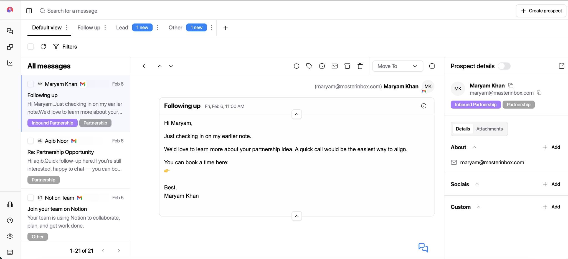Collapse the Socials section

tap(477, 184)
